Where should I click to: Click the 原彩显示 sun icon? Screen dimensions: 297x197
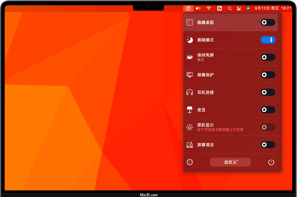coord(190,127)
